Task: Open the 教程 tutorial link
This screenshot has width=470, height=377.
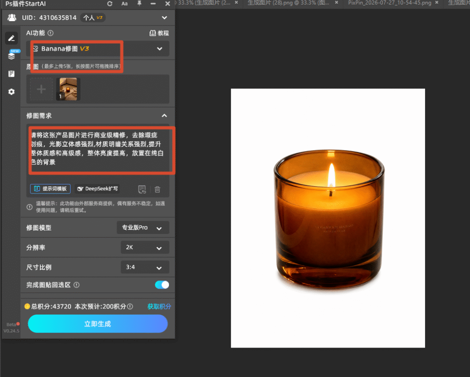Action: pos(159,33)
